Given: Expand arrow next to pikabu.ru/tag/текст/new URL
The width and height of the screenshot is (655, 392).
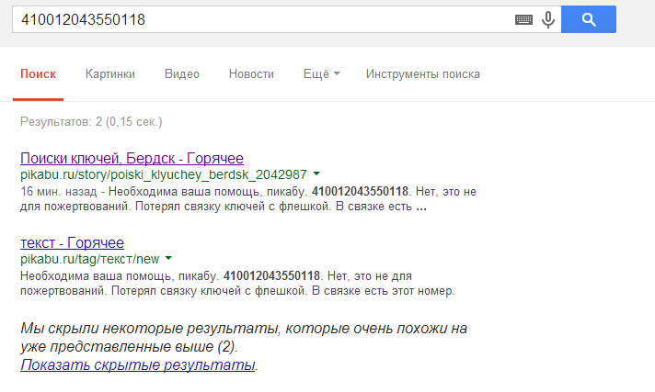Looking at the screenshot, I should pos(168,259).
